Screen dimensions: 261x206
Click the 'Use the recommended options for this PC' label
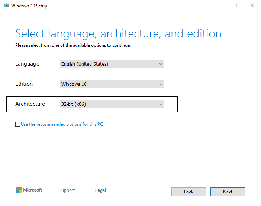62,124
